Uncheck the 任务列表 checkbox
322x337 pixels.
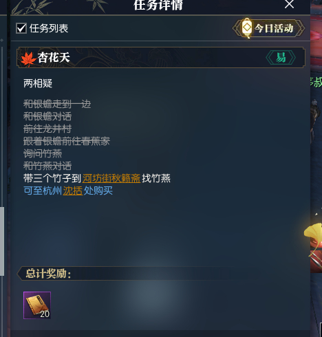[x=21, y=28]
